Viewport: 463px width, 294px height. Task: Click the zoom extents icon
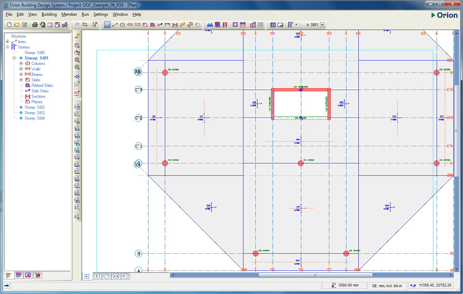(x=77, y=60)
